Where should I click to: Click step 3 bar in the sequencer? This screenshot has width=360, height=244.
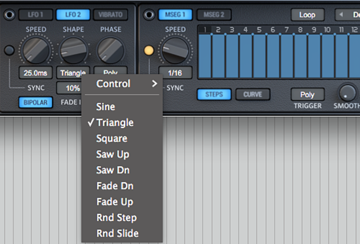pos(232,56)
